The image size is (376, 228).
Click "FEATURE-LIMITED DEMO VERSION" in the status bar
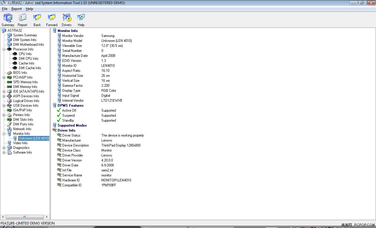tap(28, 223)
